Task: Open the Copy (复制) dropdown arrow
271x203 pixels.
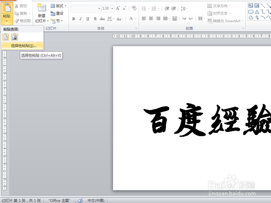Action: coord(29,13)
